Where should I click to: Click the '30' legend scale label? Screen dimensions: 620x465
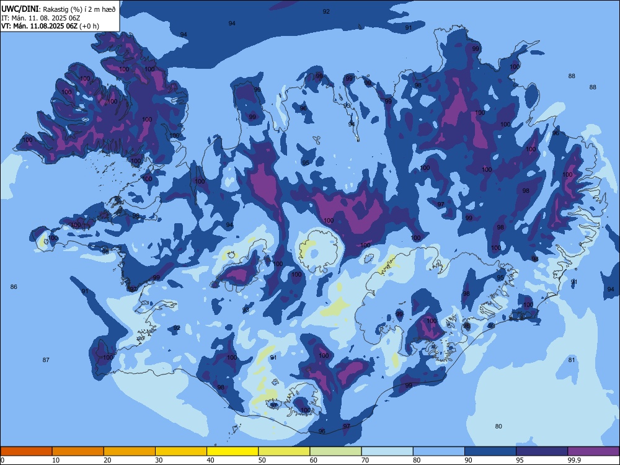coord(159,460)
